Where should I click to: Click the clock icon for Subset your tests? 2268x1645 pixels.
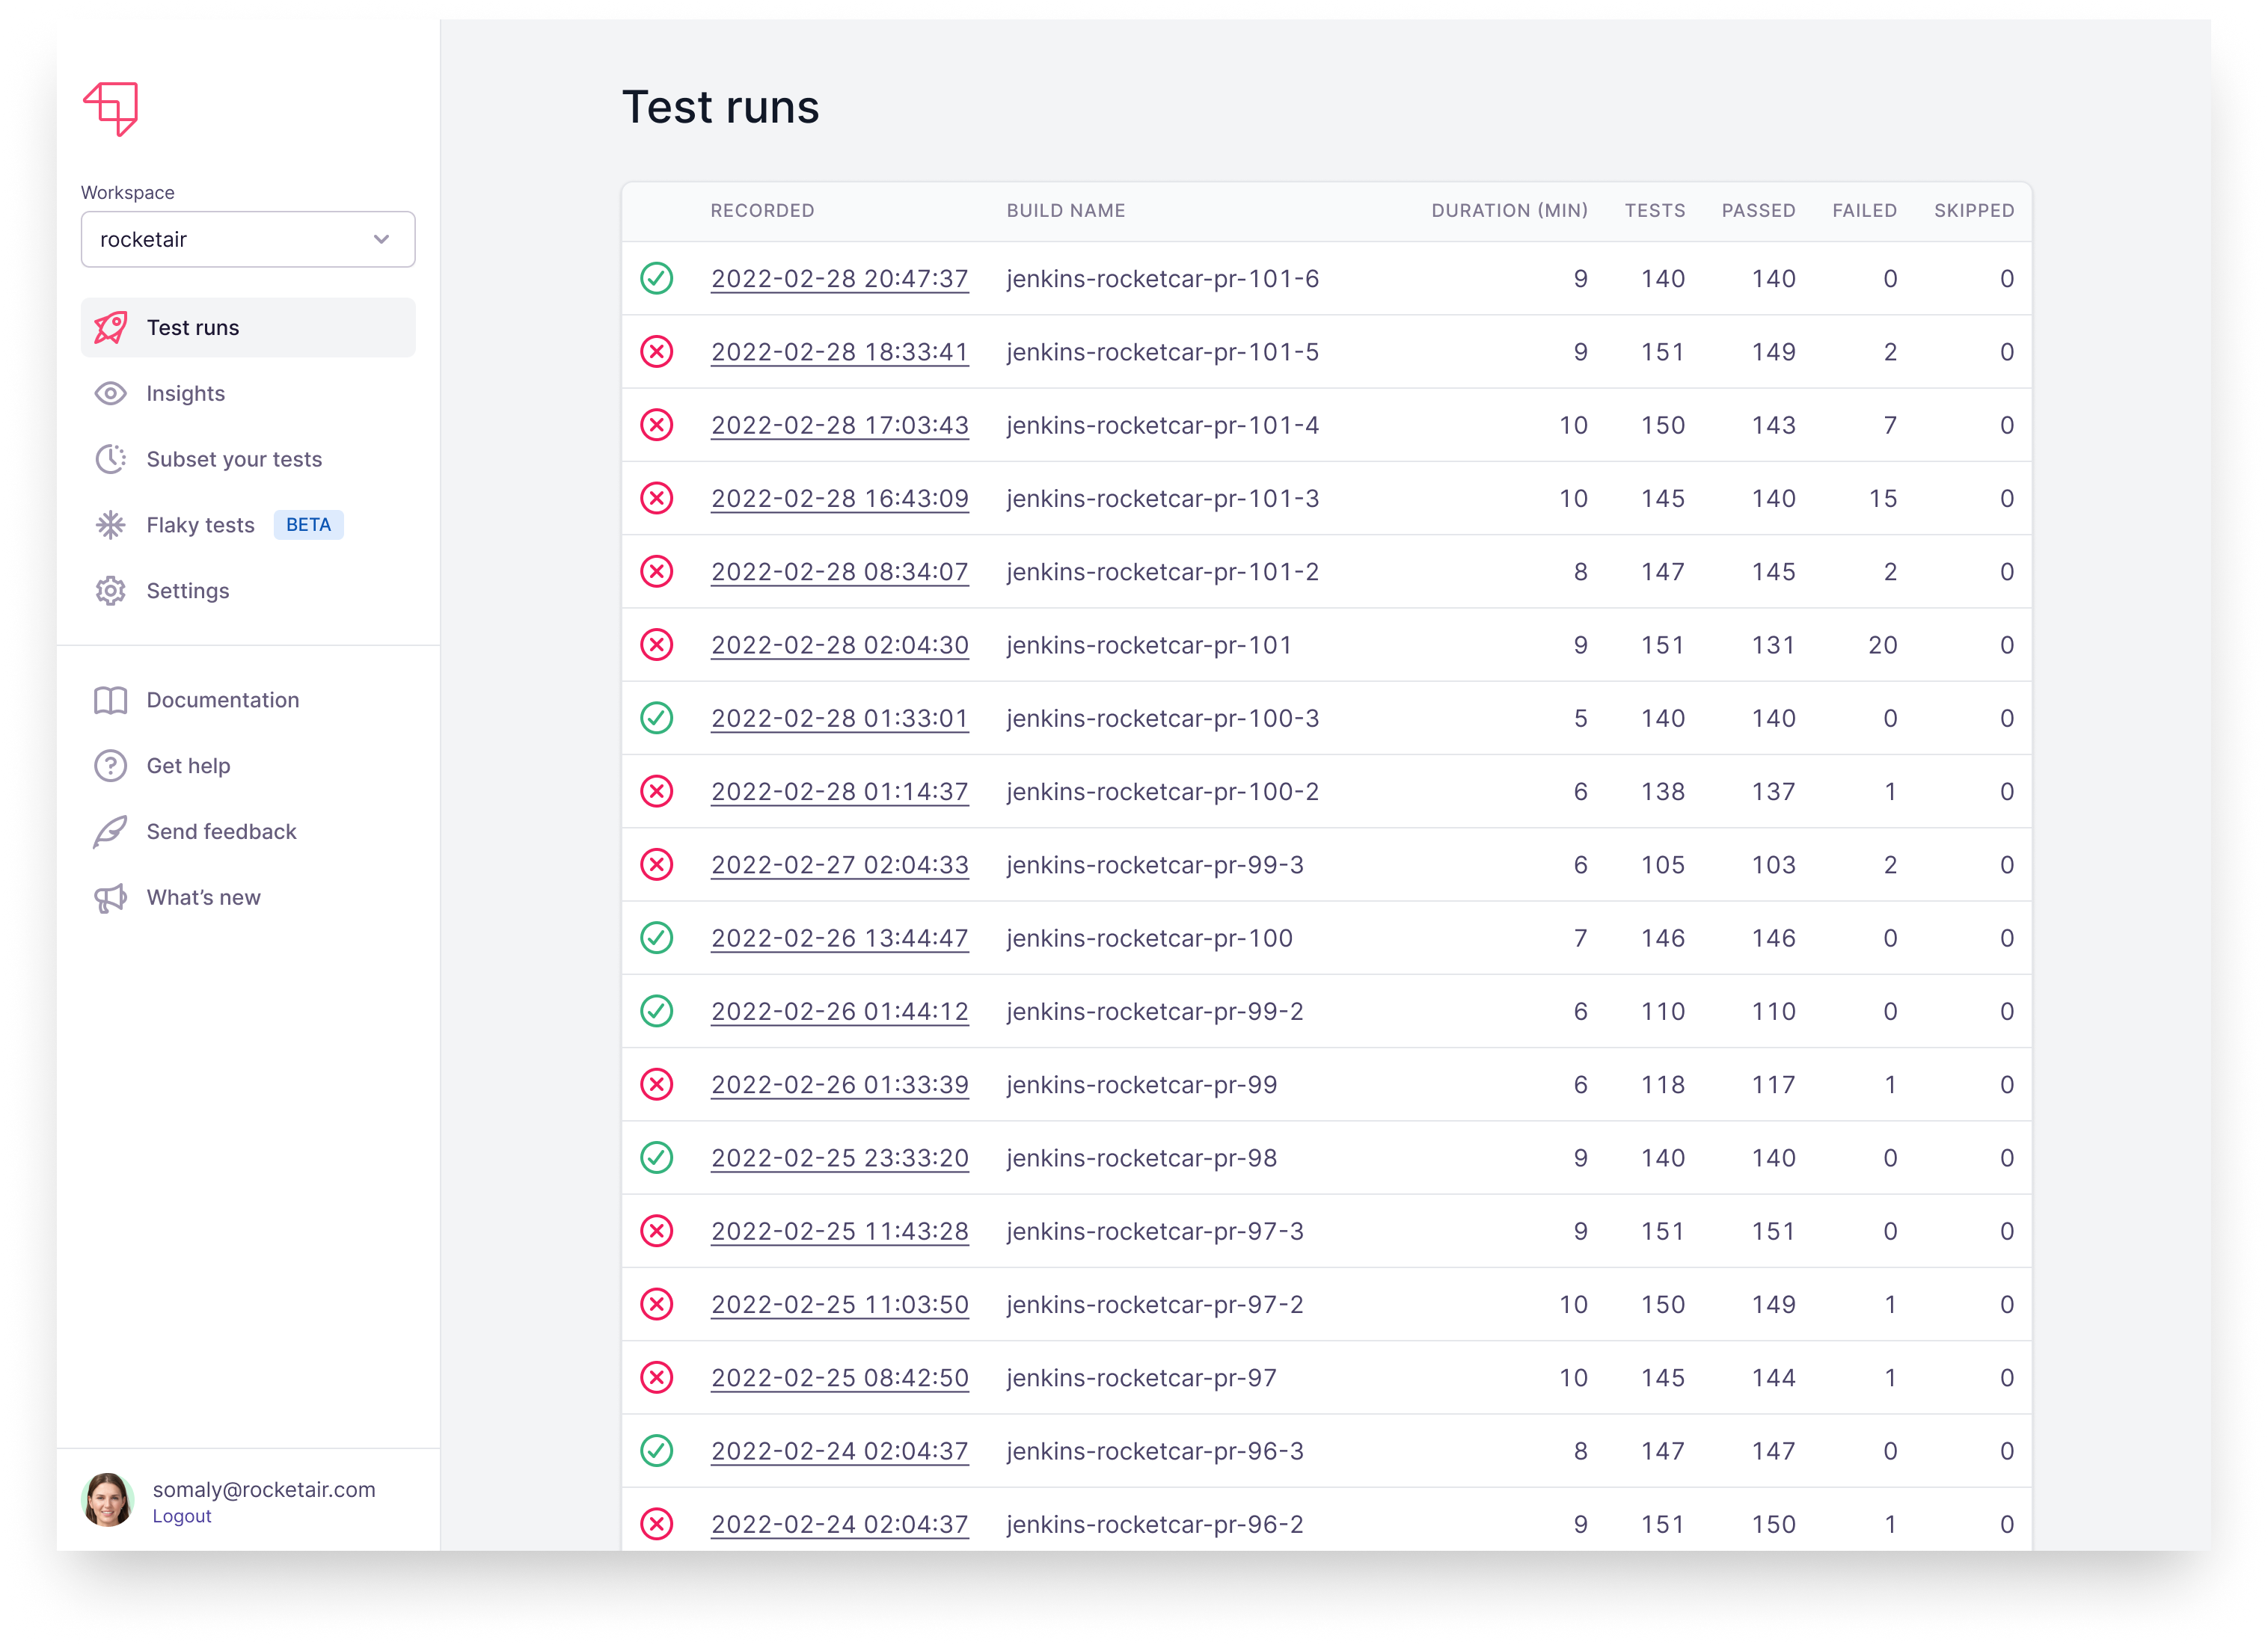(110, 458)
